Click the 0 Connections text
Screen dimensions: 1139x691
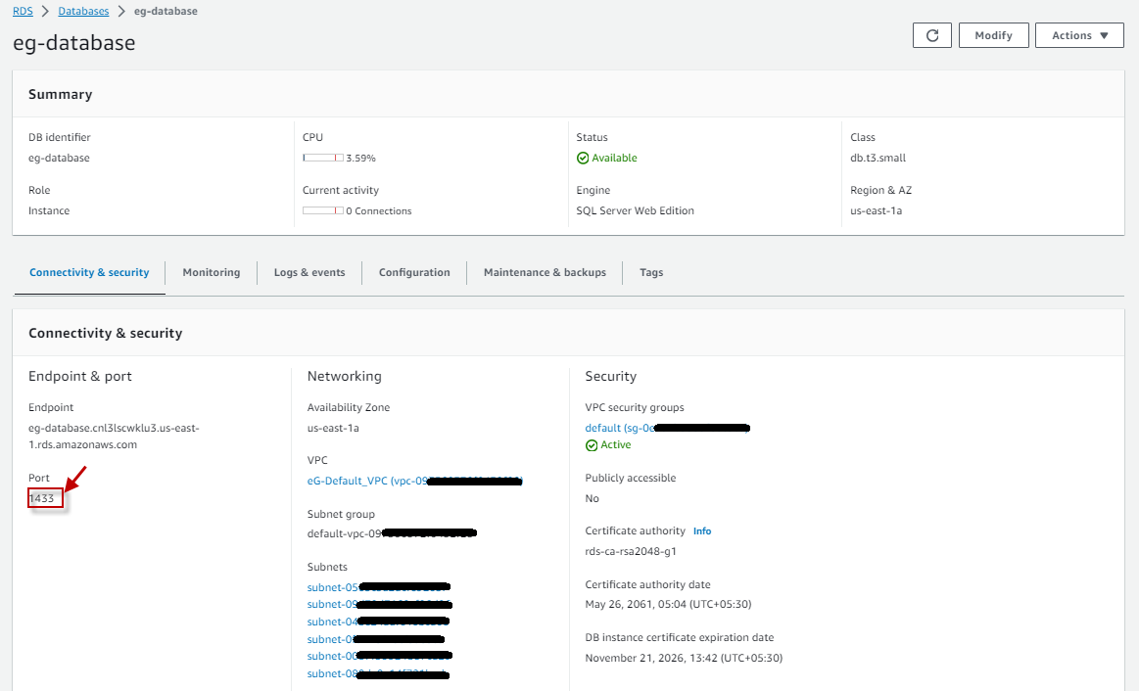coord(379,211)
